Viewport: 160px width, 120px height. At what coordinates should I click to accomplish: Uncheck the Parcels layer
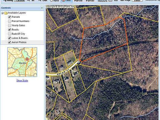(9, 17)
